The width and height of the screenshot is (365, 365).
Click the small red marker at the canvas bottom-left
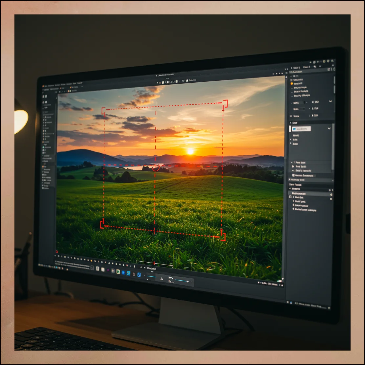tap(57, 252)
